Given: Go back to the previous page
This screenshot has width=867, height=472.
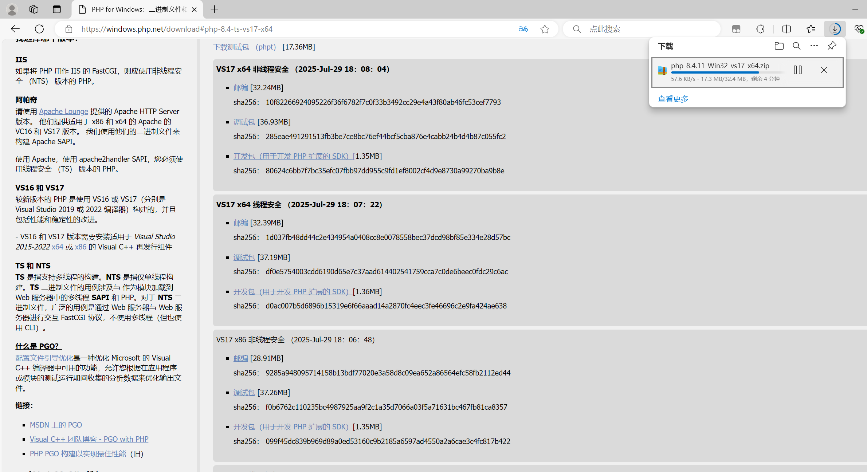Looking at the screenshot, I should click(15, 29).
